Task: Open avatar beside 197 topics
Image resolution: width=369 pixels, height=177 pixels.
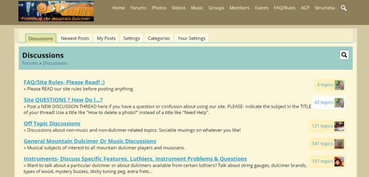Action: (339, 161)
